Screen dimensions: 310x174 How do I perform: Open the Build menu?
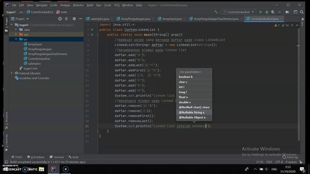tap(90, 5)
